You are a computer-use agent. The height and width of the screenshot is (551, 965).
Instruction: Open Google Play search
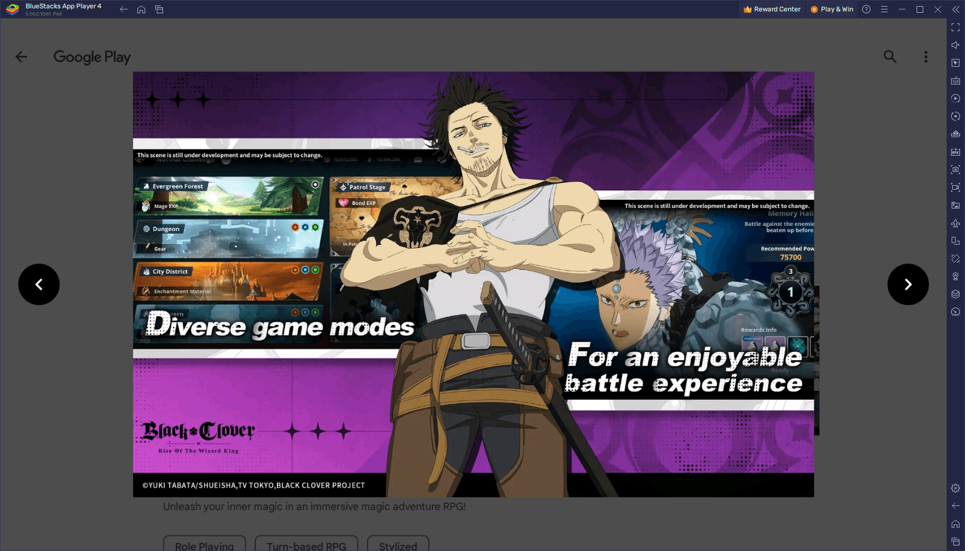[x=890, y=57]
